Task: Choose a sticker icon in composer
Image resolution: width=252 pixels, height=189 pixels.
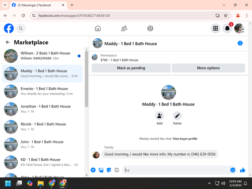Action: coord(109,170)
